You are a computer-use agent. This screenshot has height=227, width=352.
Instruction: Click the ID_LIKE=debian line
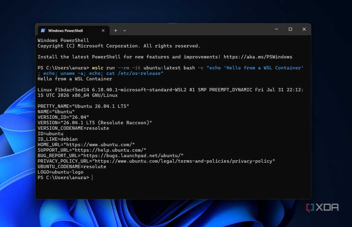point(58,139)
